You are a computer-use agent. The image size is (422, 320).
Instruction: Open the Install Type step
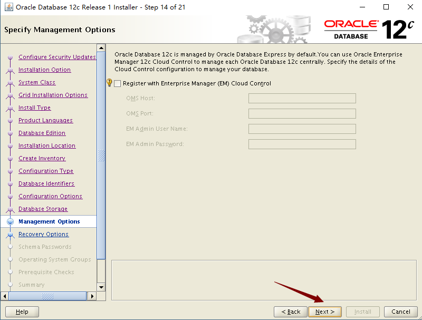pyautogui.click(x=35, y=108)
